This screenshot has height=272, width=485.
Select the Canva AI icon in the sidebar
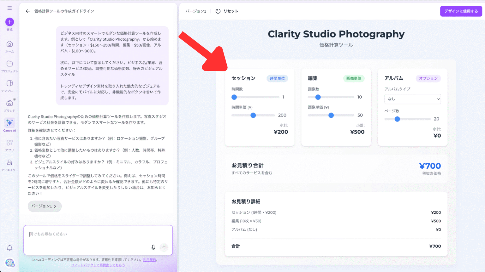(9, 123)
